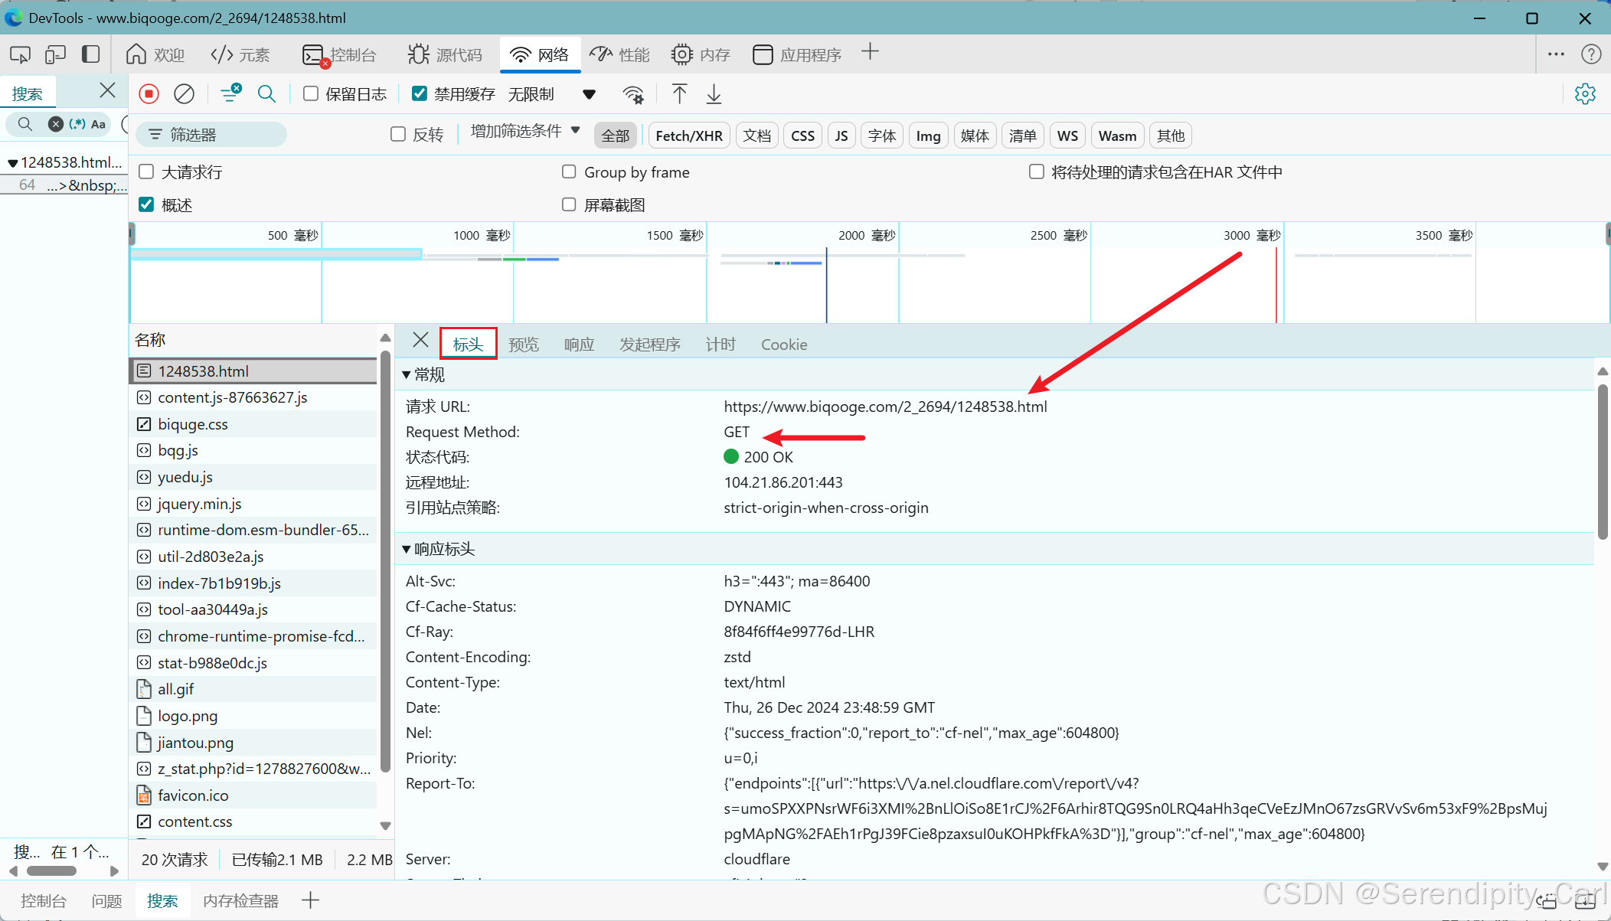The image size is (1611, 921).
Task: Click the import HAR upload arrow
Action: [679, 93]
